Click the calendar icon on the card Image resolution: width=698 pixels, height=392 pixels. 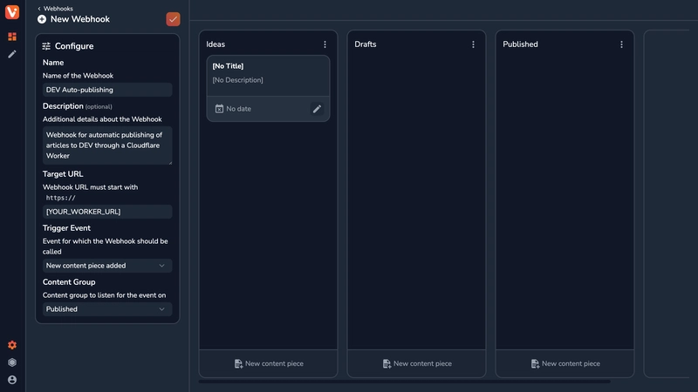pos(219,109)
